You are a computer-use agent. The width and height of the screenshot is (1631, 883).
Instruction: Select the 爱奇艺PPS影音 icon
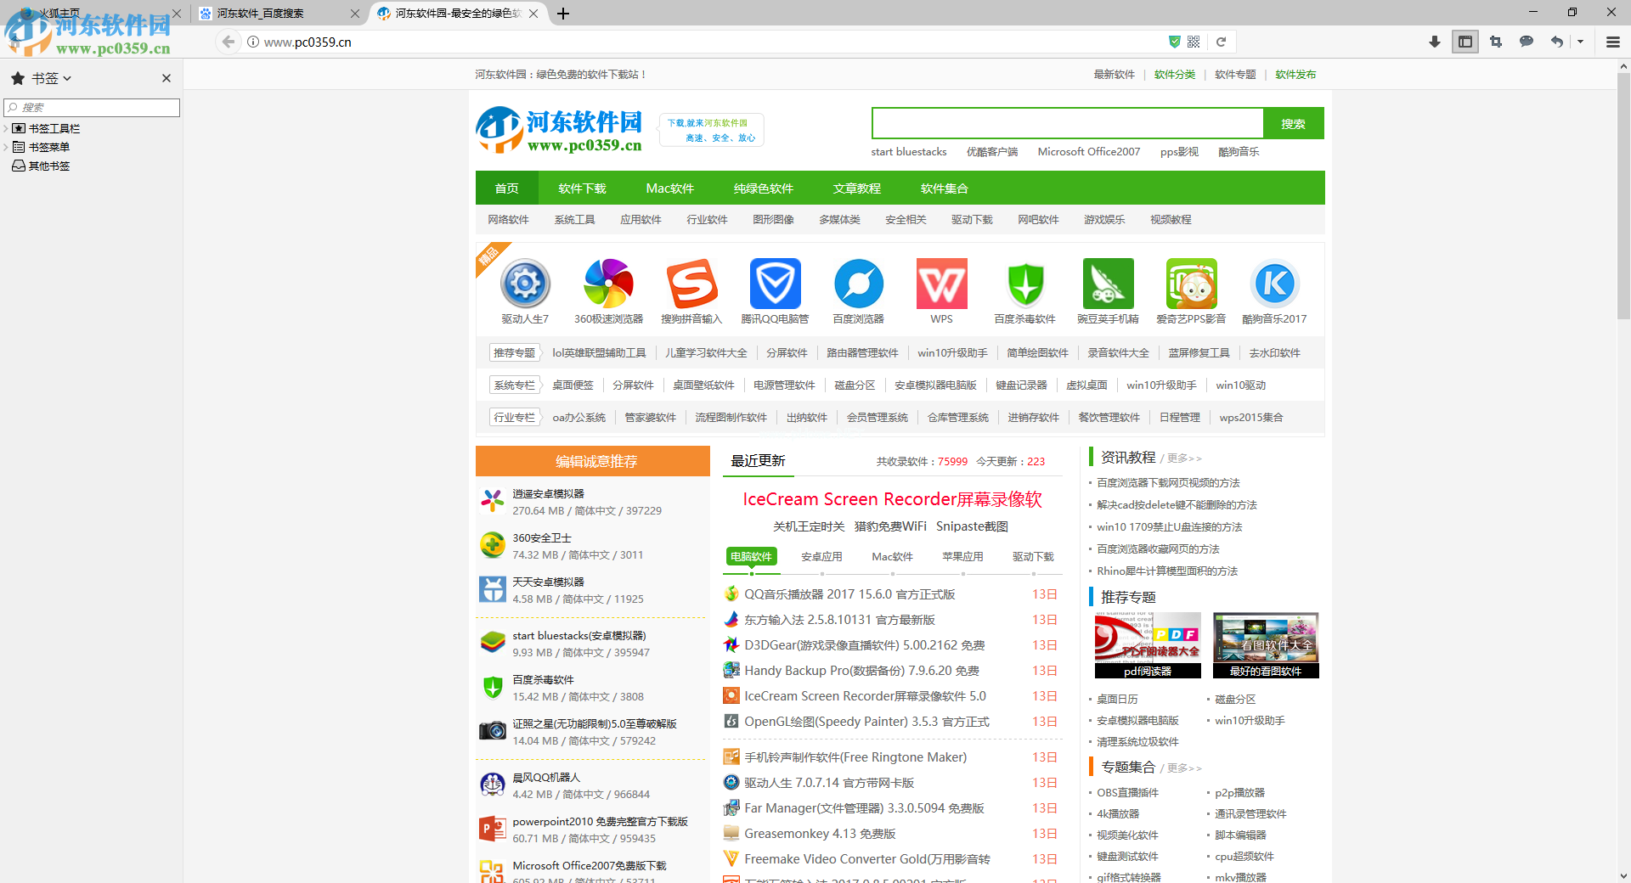pyautogui.click(x=1191, y=284)
